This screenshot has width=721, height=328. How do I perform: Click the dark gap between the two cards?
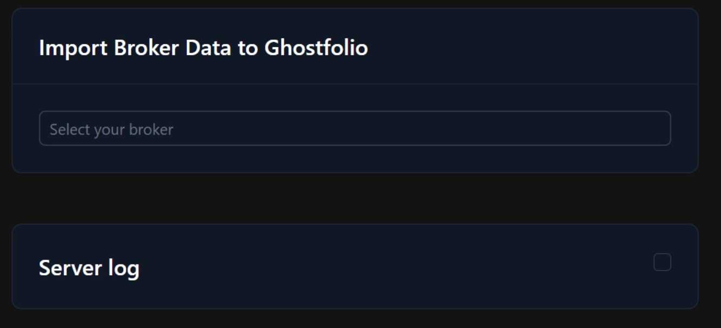point(355,199)
